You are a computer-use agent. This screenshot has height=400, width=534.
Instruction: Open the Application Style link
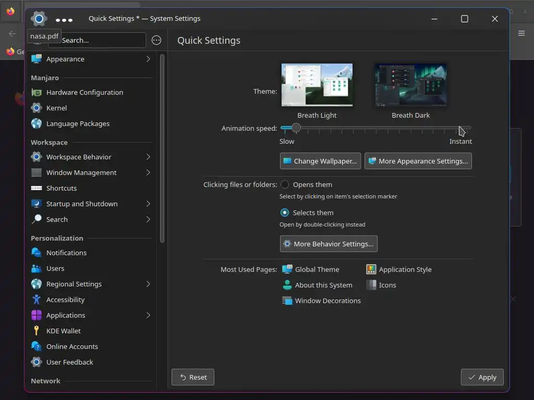(399, 269)
